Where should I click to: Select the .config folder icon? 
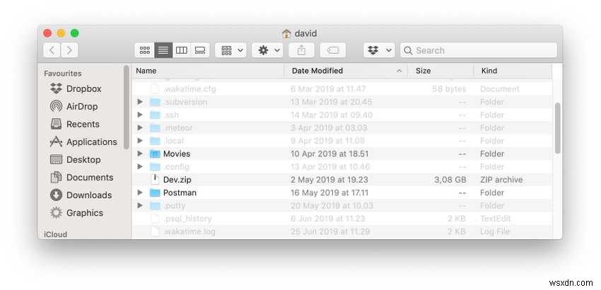coord(155,167)
